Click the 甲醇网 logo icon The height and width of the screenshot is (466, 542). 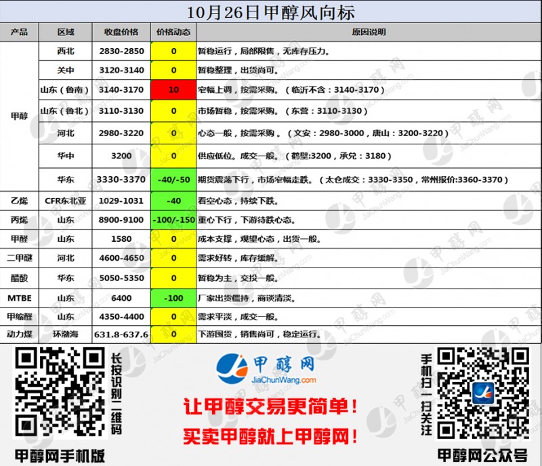[232, 368]
